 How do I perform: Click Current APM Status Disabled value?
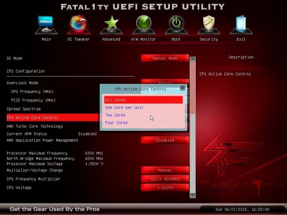[x=87, y=134]
